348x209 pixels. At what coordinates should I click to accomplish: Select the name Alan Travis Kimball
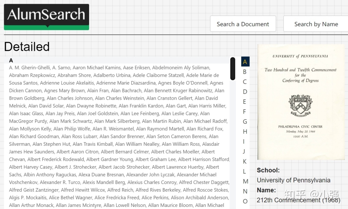tap(93, 144)
